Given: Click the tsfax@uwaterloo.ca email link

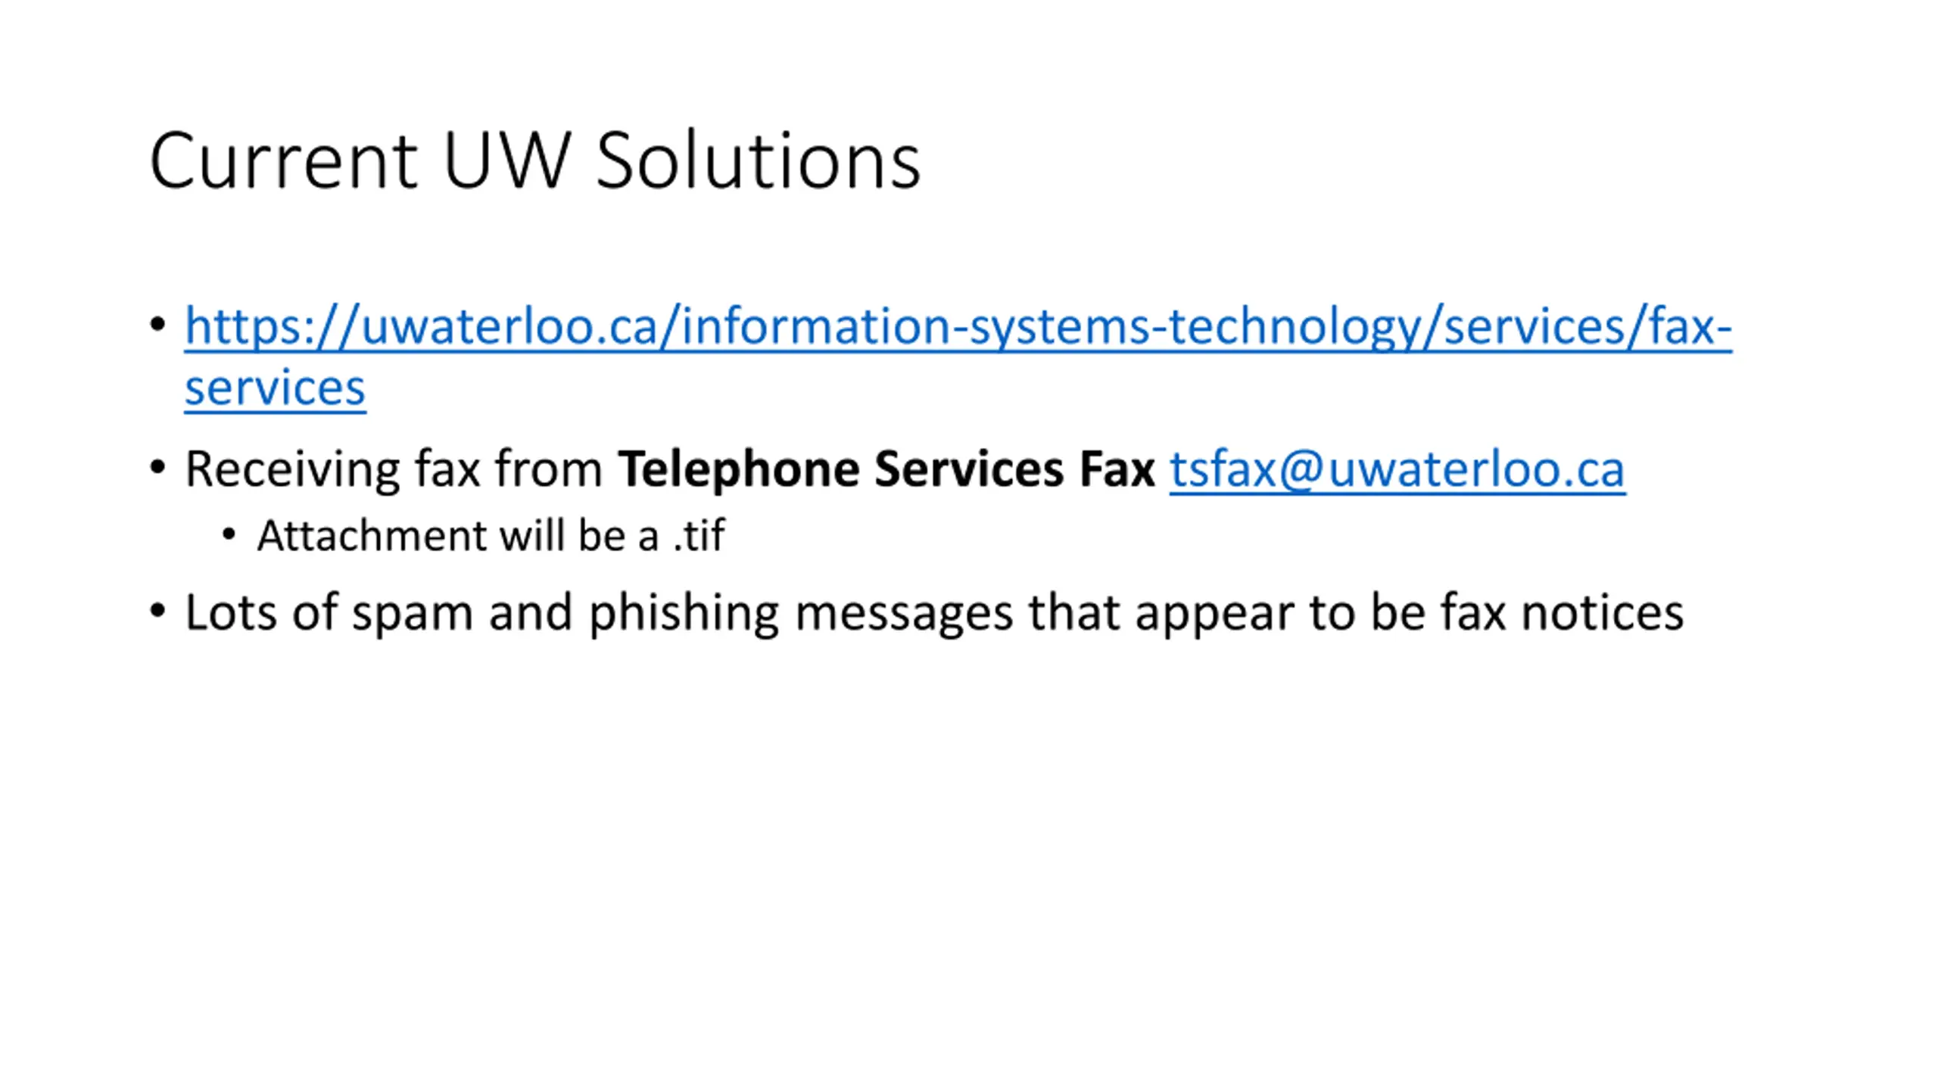Looking at the screenshot, I should coord(1397,469).
